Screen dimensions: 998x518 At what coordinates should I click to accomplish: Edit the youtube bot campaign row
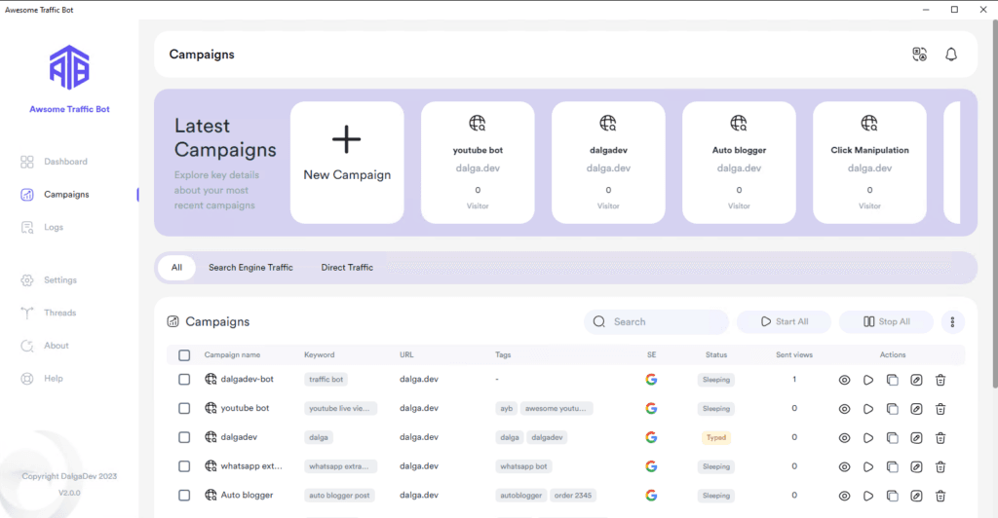916,409
